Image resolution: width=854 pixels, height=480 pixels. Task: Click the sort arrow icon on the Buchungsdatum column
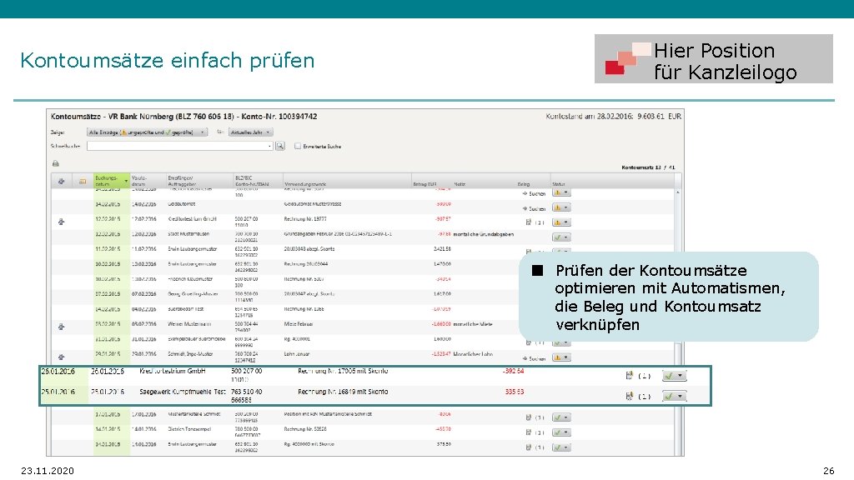[126, 180]
